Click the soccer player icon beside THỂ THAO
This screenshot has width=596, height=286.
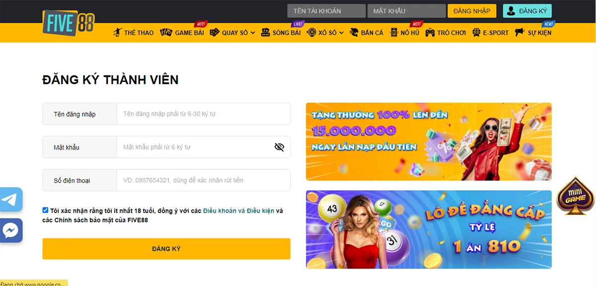[x=117, y=33]
